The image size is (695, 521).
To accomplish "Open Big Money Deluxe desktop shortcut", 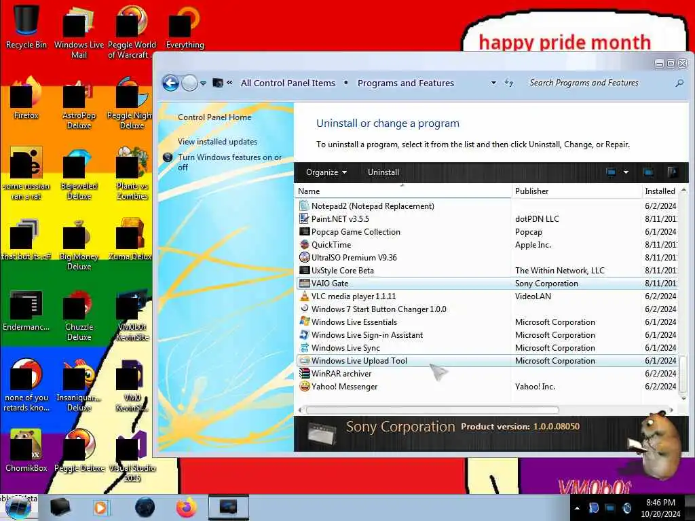I will point(79,244).
